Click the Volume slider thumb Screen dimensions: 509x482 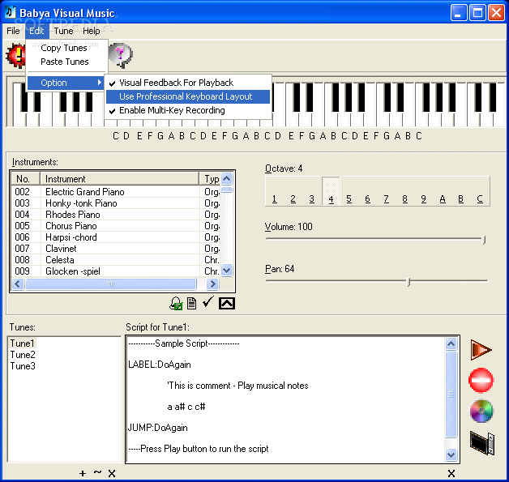[484, 240]
